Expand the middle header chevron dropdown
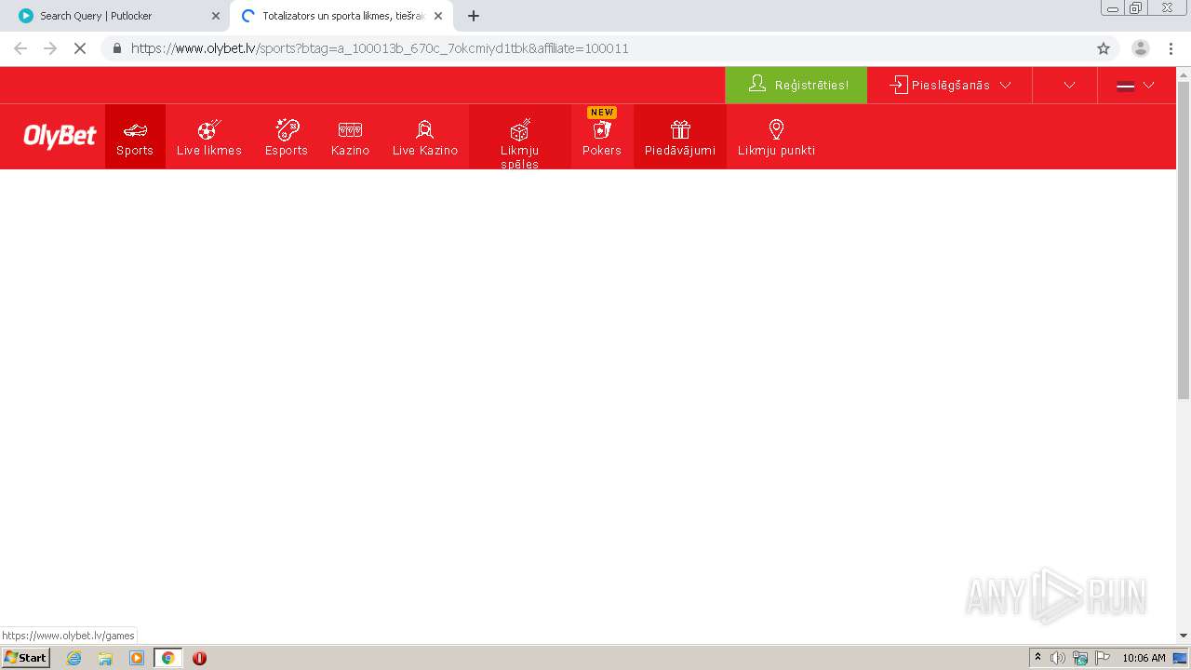The height and width of the screenshot is (670, 1191). [x=1069, y=85]
